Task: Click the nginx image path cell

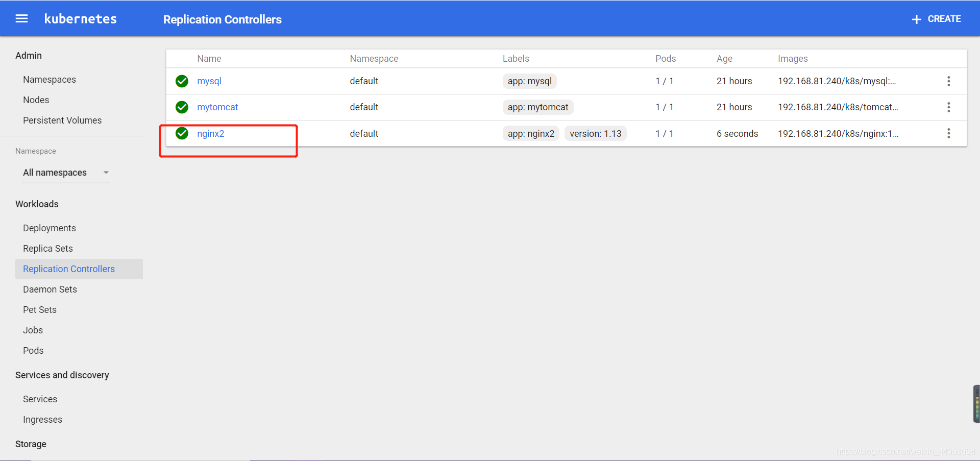Action: [x=838, y=133]
